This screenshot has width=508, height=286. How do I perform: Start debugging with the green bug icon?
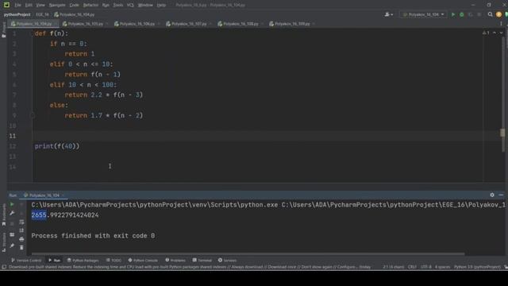coord(462,14)
